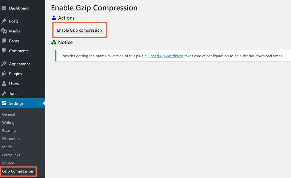Click the Media camera-note icon
Viewport: 291px width, 178px height.
4,31
